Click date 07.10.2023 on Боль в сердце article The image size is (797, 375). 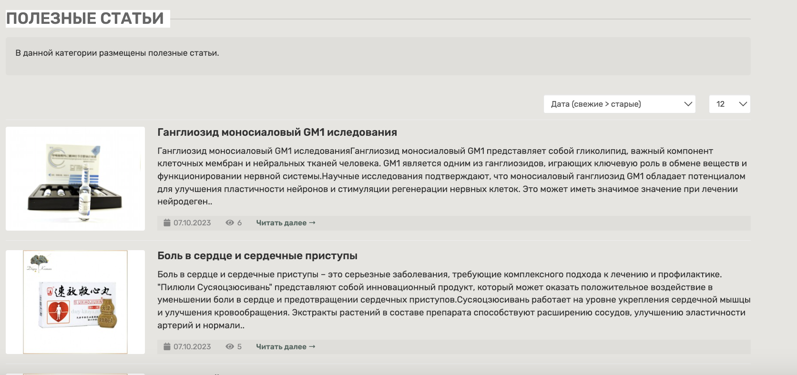tap(192, 346)
